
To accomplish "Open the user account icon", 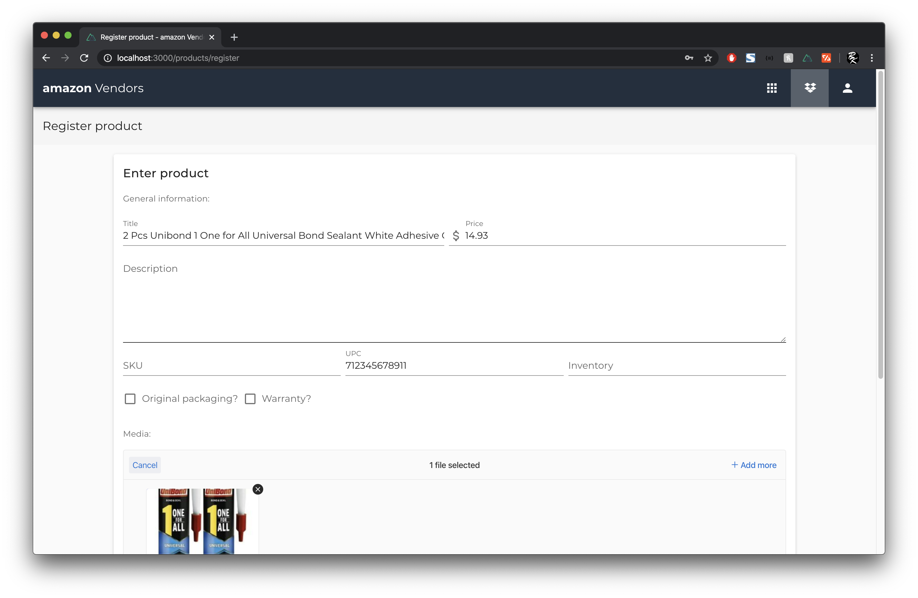I will click(x=847, y=88).
